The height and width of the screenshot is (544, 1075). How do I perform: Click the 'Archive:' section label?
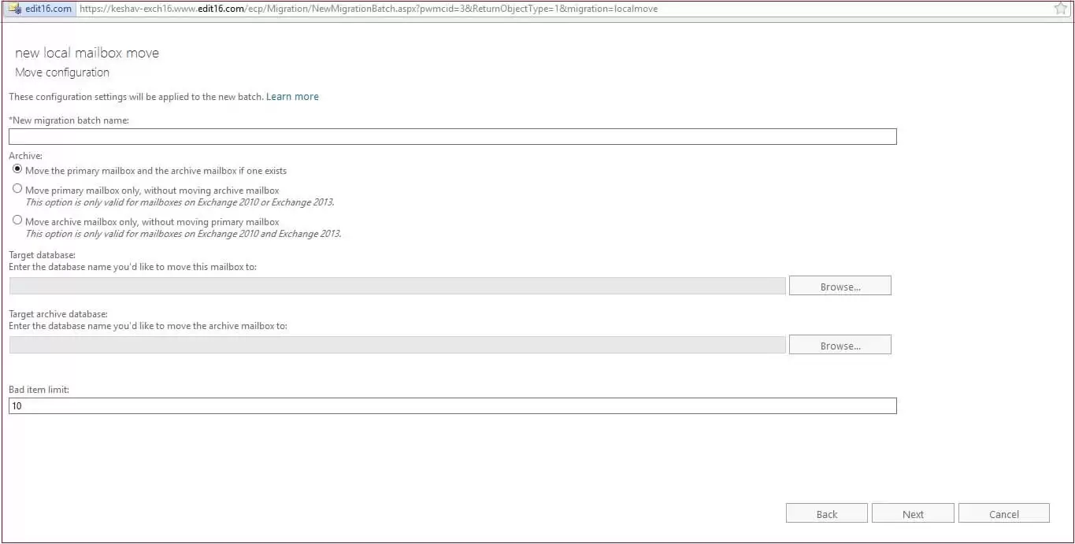(x=25, y=156)
